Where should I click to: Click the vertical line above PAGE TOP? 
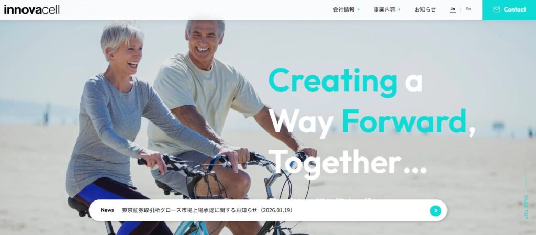point(526,182)
